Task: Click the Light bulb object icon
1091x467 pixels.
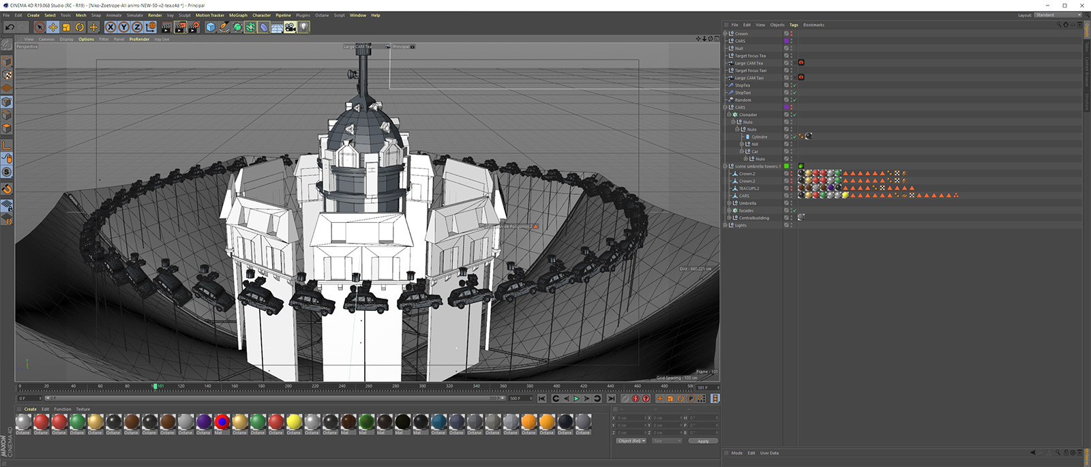Action: point(303,27)
